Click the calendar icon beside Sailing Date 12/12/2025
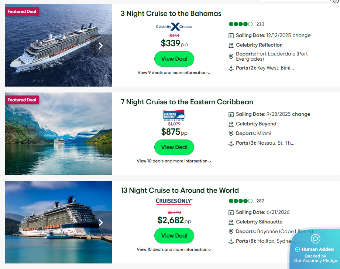 pyautogui.click(x=231, y=36)
